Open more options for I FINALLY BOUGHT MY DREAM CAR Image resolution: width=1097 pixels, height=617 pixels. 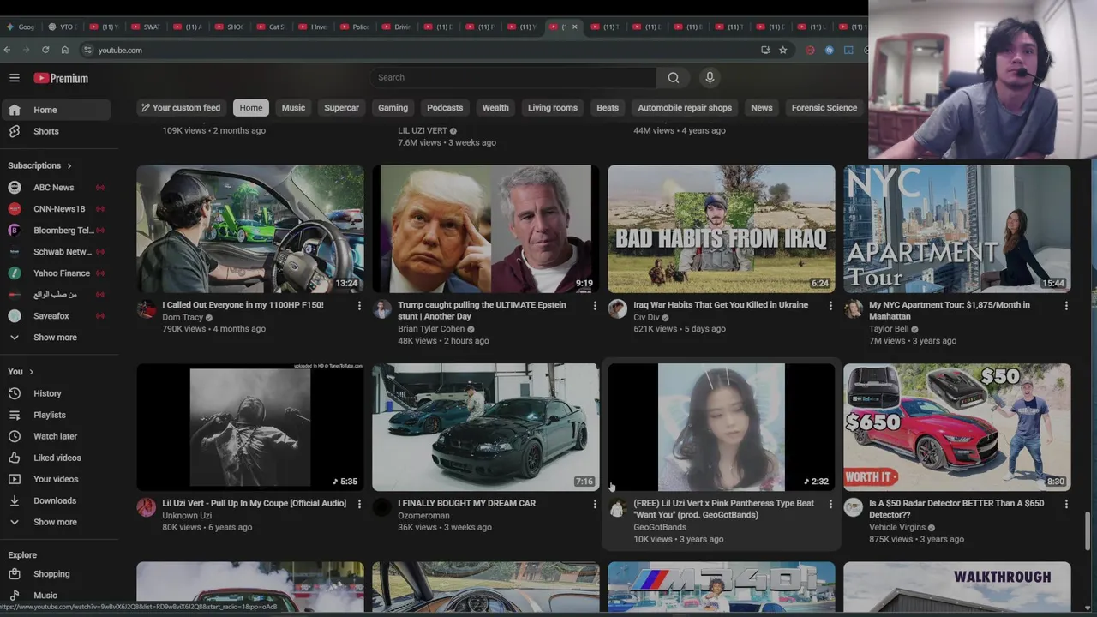(595, 504)
